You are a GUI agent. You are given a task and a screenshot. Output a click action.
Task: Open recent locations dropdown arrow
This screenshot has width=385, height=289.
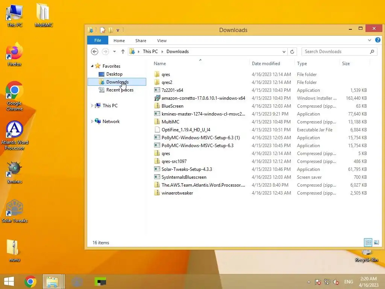tap(114, 52)
